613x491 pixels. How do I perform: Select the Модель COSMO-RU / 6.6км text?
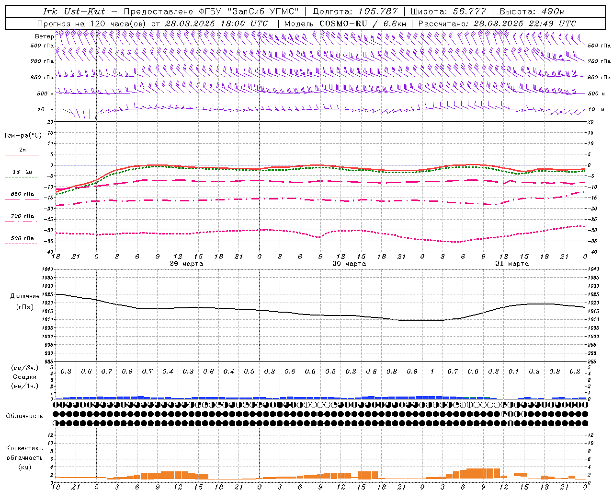344,23
